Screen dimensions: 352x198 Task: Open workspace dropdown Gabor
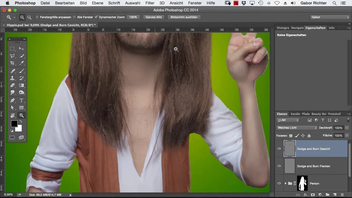pos(329,17)
